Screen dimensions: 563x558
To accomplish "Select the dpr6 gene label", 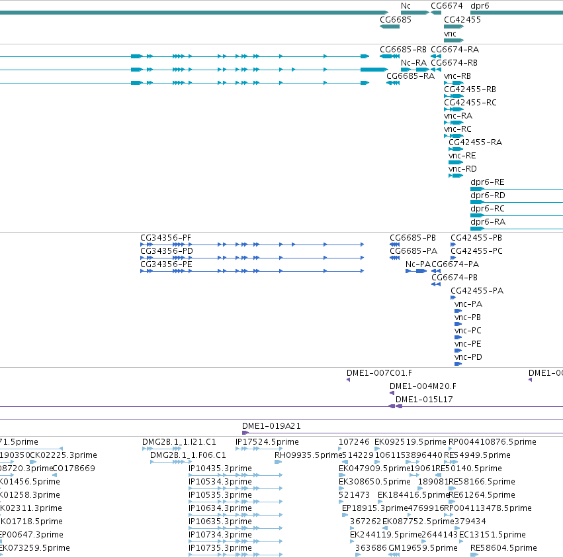I will [x=480, y=6].
